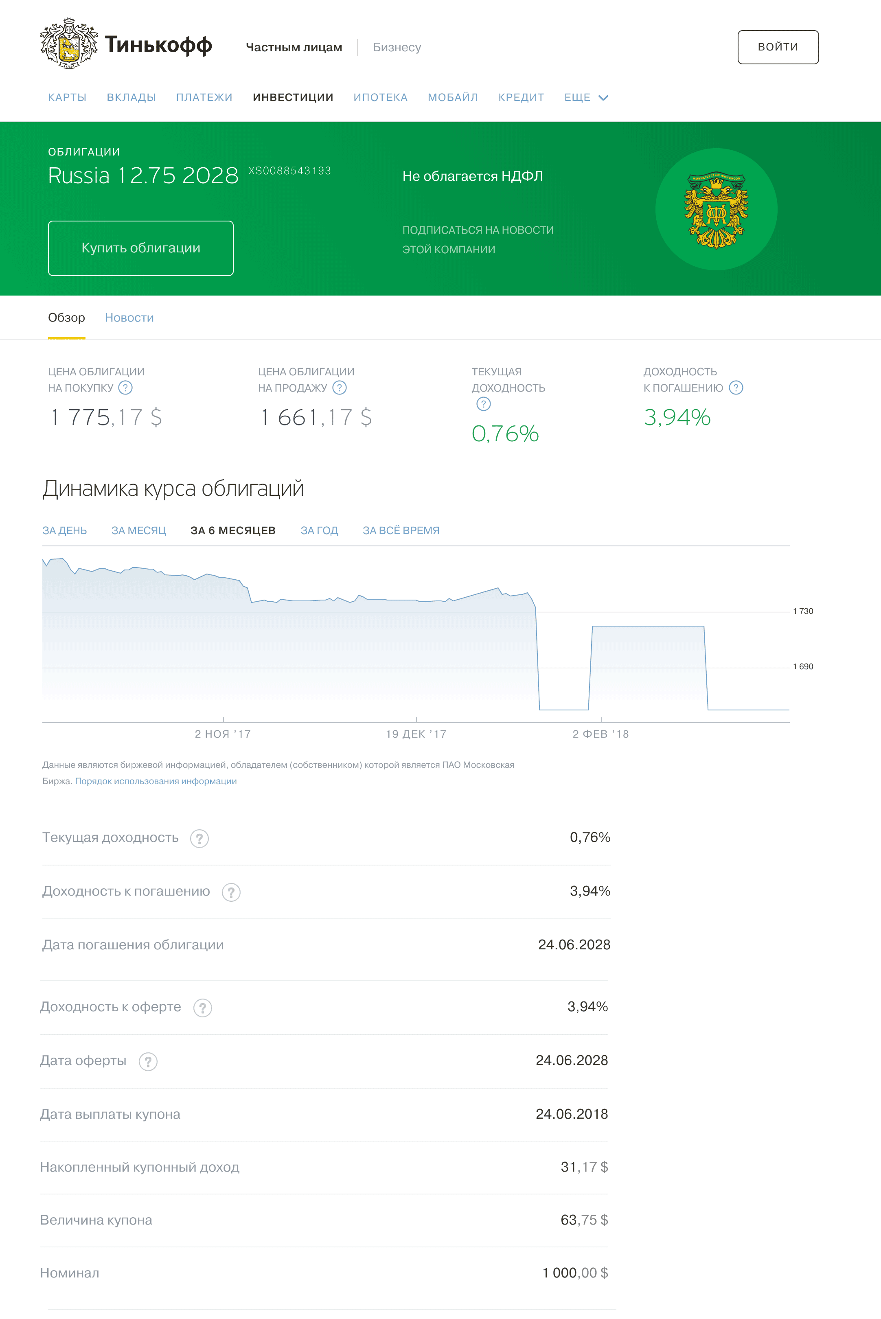The width and height of the screenshot is (881, 1319).
Task: Click the bond title Russia 12.75 2028
Action: pos(143,176)
